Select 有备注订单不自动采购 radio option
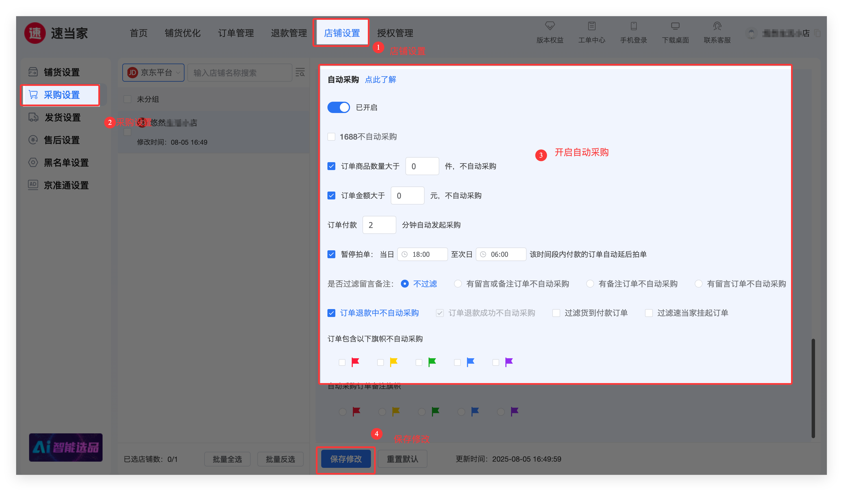The width and height of the screenshot is (843, 491). [x=590, y=284]
